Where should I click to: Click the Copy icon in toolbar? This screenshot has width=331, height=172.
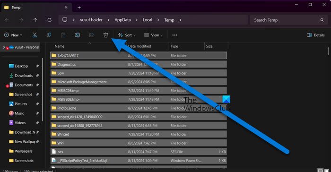49,35
